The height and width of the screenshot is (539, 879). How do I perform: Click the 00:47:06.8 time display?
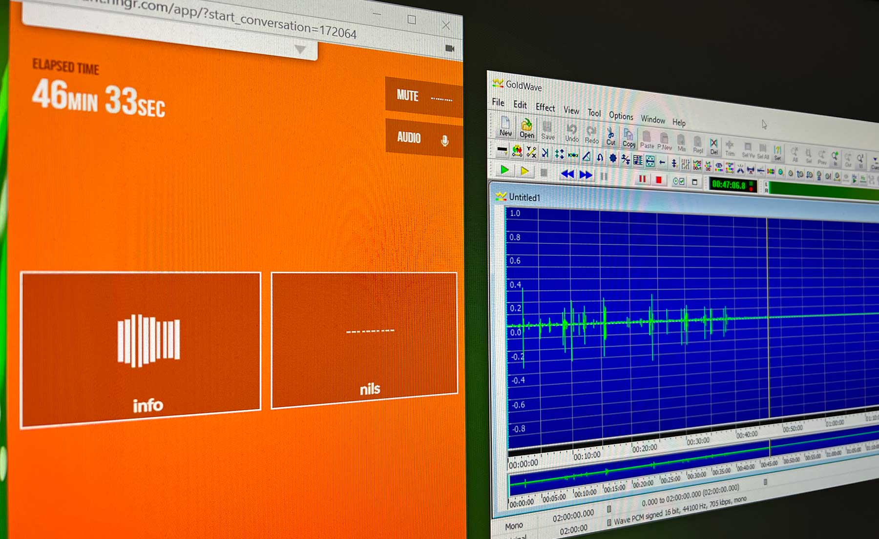pos(732,185)
